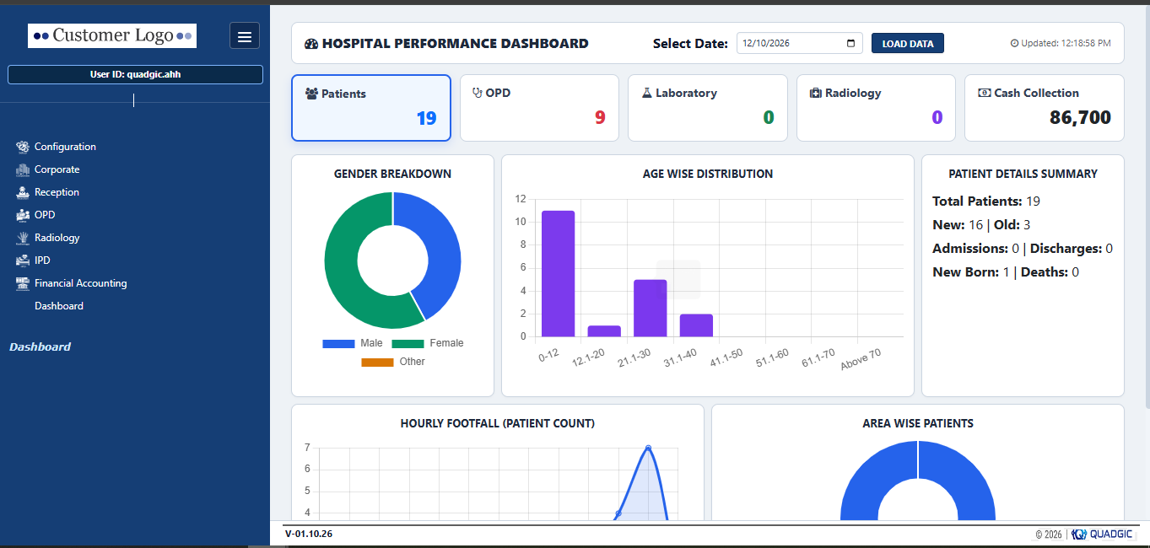
Task: Open the hamburger menu button
Action: (x=245, y=35)
